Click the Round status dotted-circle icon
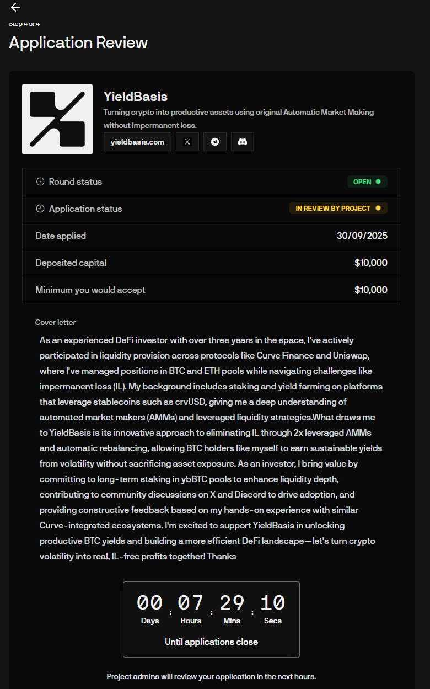This screenshot has height=689, width=430. point(40,181)
